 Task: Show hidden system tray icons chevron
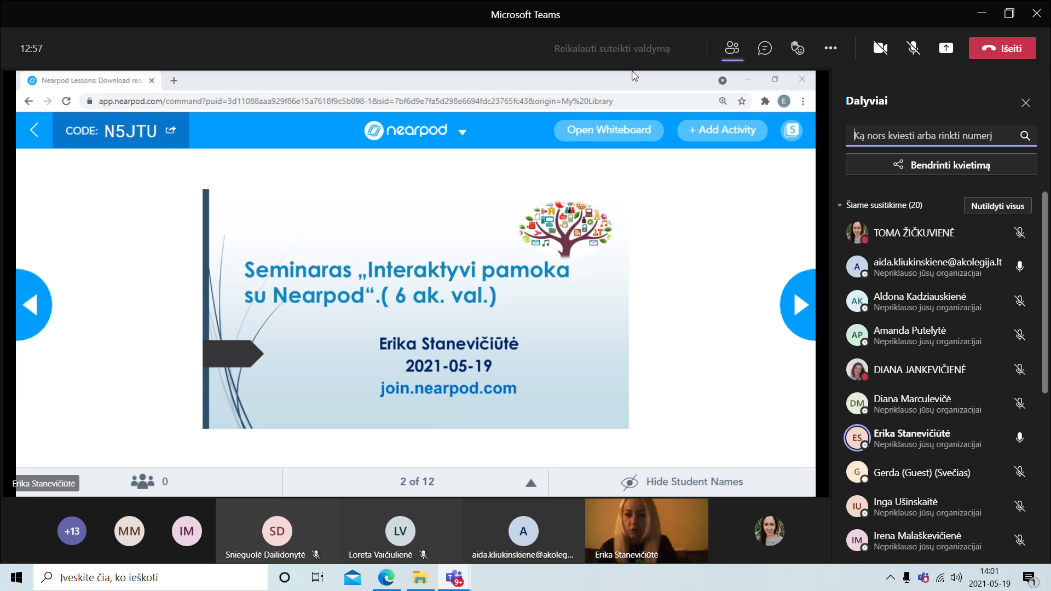pyautogui.click(x=891, y=577)
